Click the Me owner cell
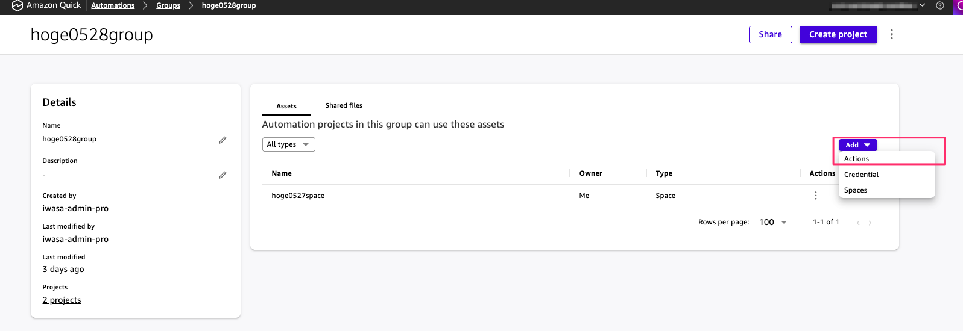 [584, 196]
